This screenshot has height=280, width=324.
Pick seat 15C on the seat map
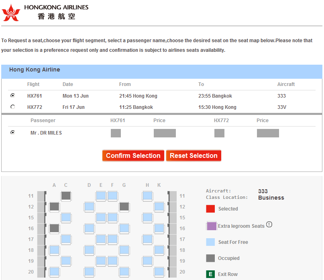point(66,218)
